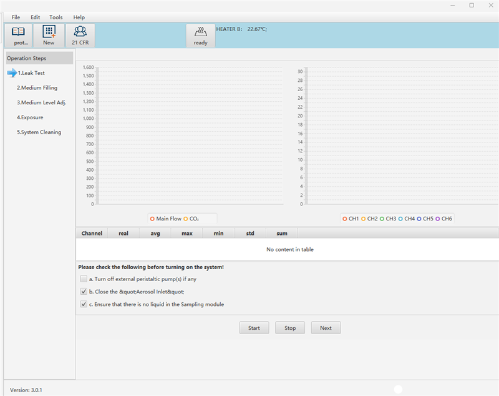Uncheck no liquid in Sampling module checkbox

[x=84, y=304]
